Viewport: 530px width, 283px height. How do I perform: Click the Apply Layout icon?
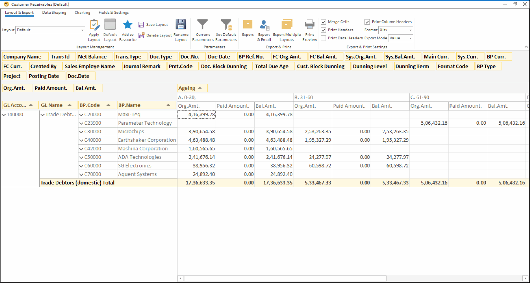(94, 25)
